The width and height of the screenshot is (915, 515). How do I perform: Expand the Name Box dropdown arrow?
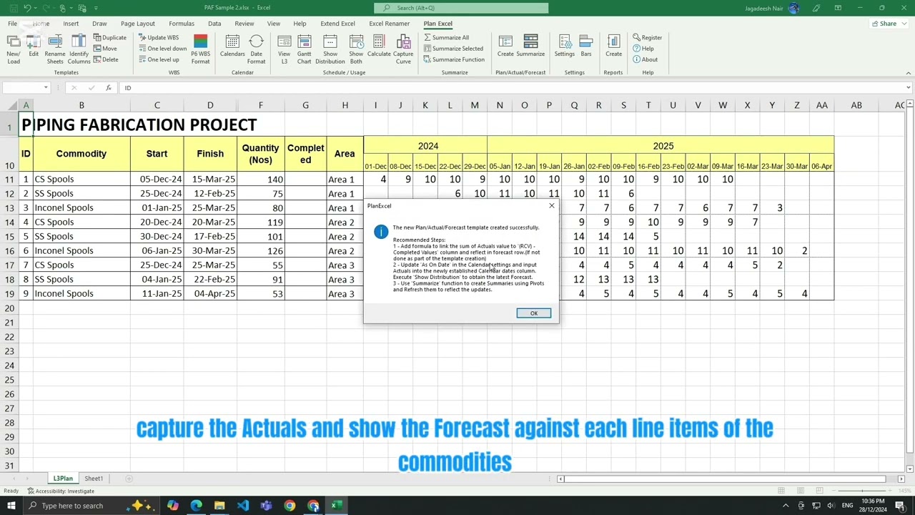pos(46,87)
